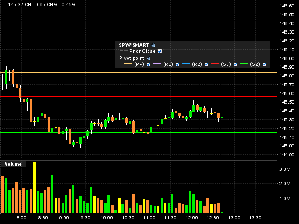The width and height of the screenshot is (299, 224).
Task: Click the Volume panel label
Action: (13, 164)
